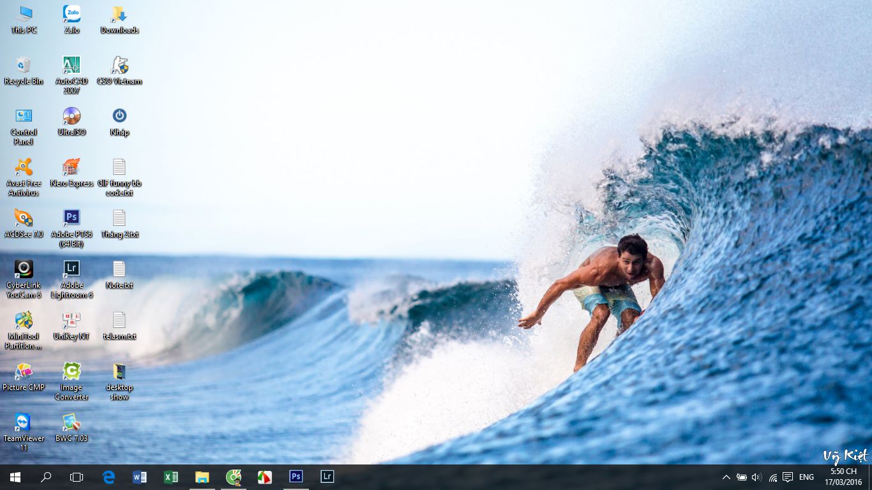The height and width of the screenshot is (490, 872).
Task: Select the UltraISO shortcut
Action: click(x=71, y=122)
